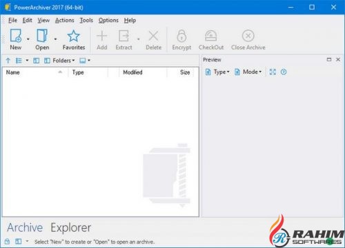
Task: Click the preview window monitor icon
Action: tap(82, 61)
